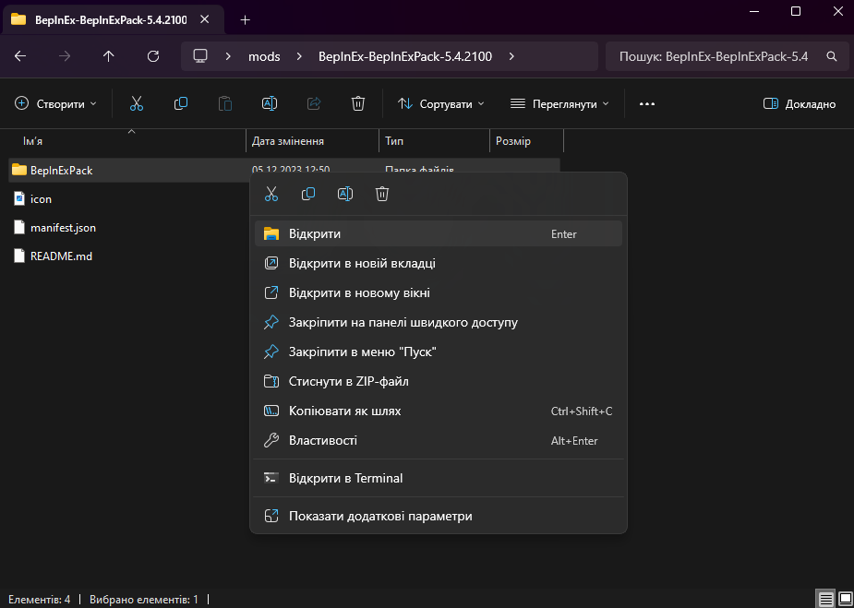Refresh the current folder view

[153, 56]
